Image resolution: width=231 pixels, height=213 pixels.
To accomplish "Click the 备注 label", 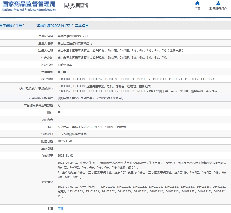I will 50,127.
